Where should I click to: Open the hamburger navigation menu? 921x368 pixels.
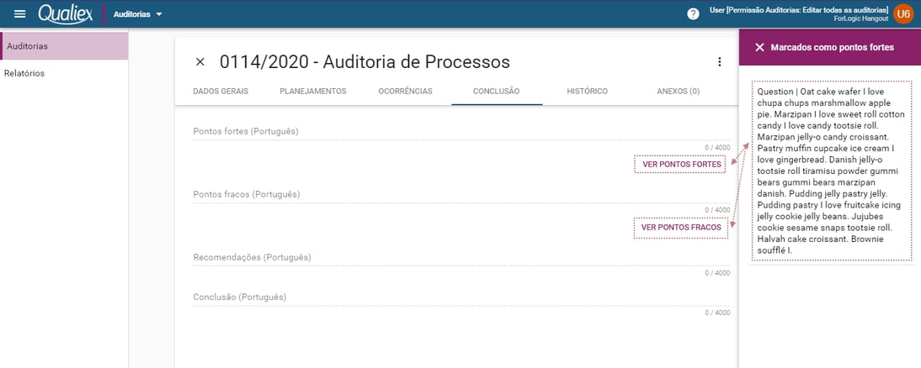(x=20, y=14)
